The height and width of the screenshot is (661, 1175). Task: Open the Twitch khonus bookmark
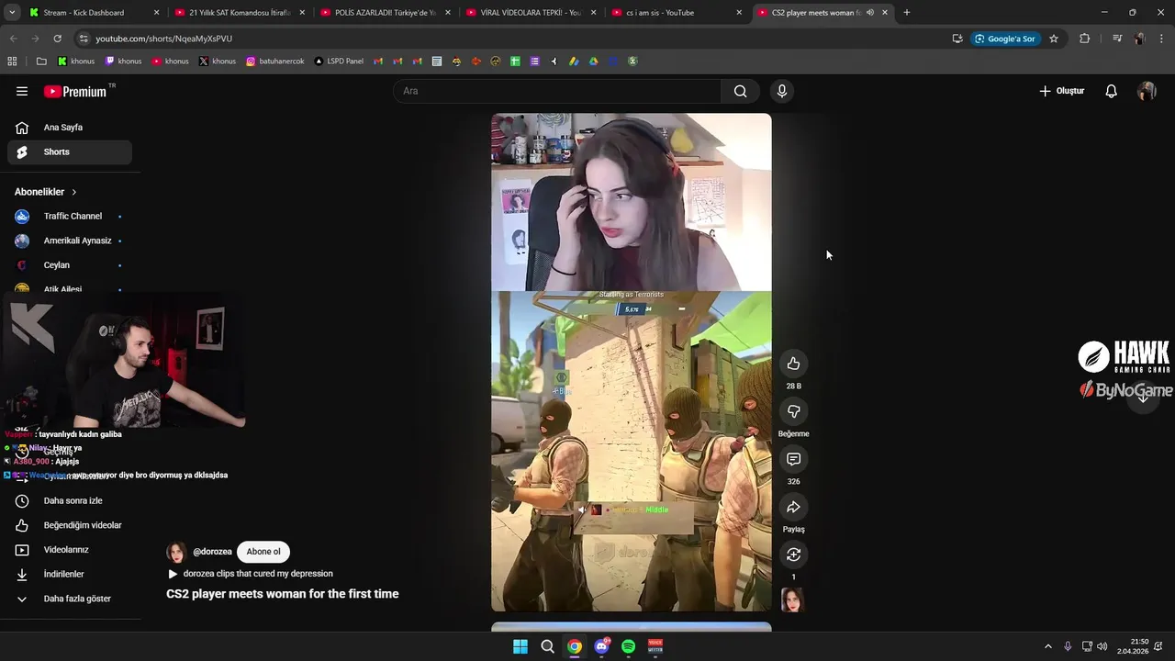(123, 62)
